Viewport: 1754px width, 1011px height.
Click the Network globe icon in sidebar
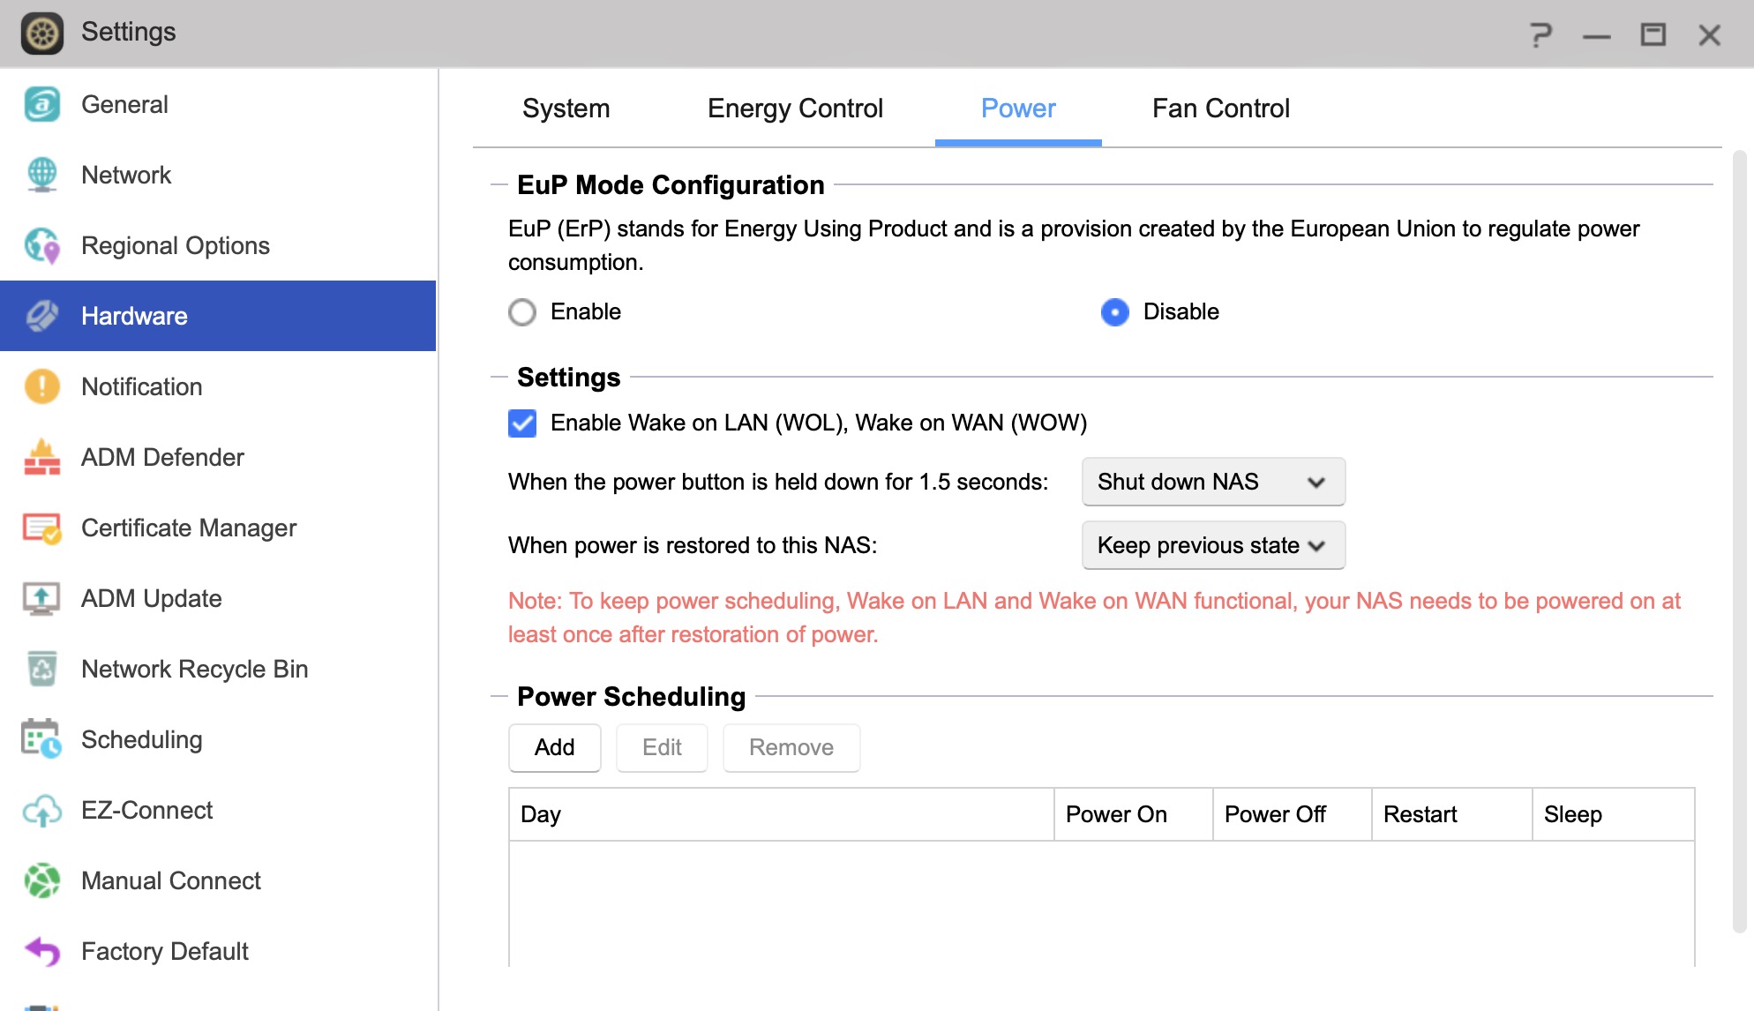pos(42,175)
